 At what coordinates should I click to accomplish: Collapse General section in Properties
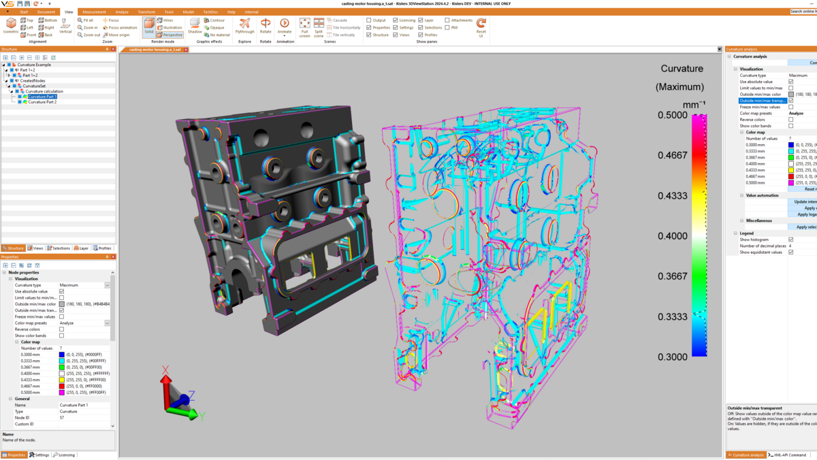click(x=10, y=399)
